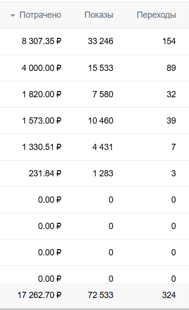Viewport: 189px width, 310px height.
Task: Select the 8 307.35 ₽ spent cell
Action: tap(42, 41)
